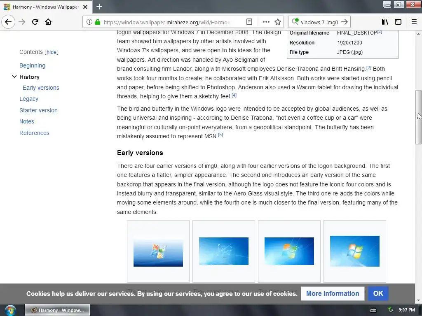422x316 pixels.
Task: Open the third early version thumbnail
Action: coord(289,251)
